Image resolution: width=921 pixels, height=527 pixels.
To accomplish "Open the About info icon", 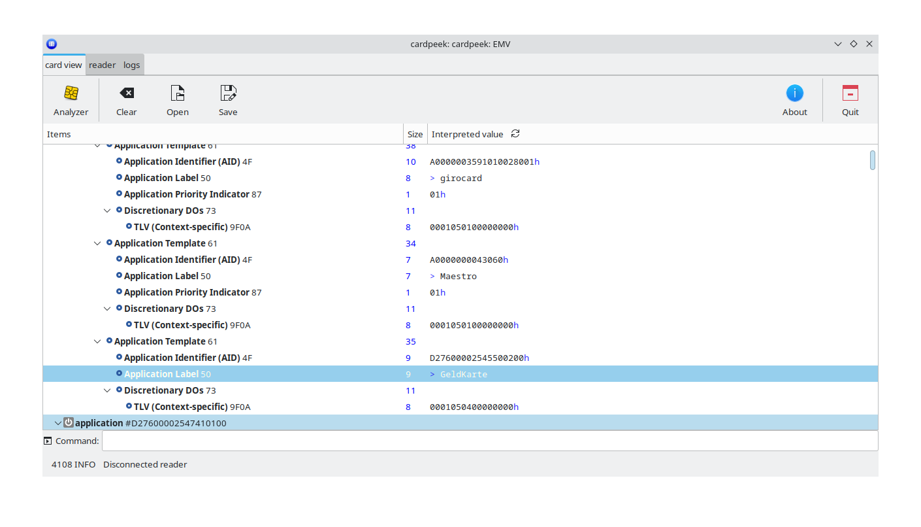I will (794, 93).
